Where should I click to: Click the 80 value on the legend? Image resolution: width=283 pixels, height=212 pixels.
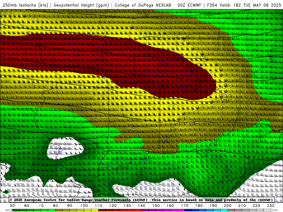(x=56, y=206)
